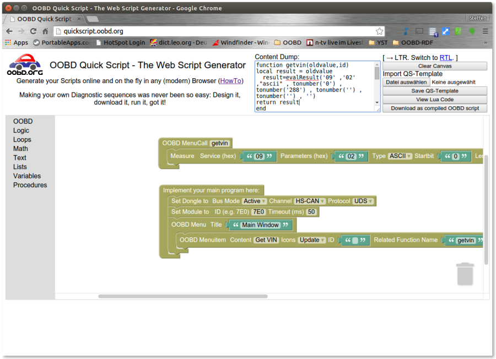Image resolution: width=496 pixels, height=359 pixels.
Task: Bookmark the page with the star icon
Action: (379, 31)
